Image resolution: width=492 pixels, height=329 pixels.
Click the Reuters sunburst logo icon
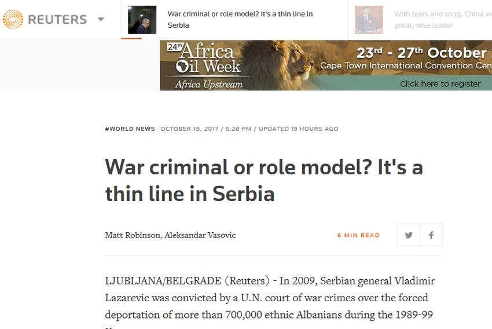click(13, 20)
